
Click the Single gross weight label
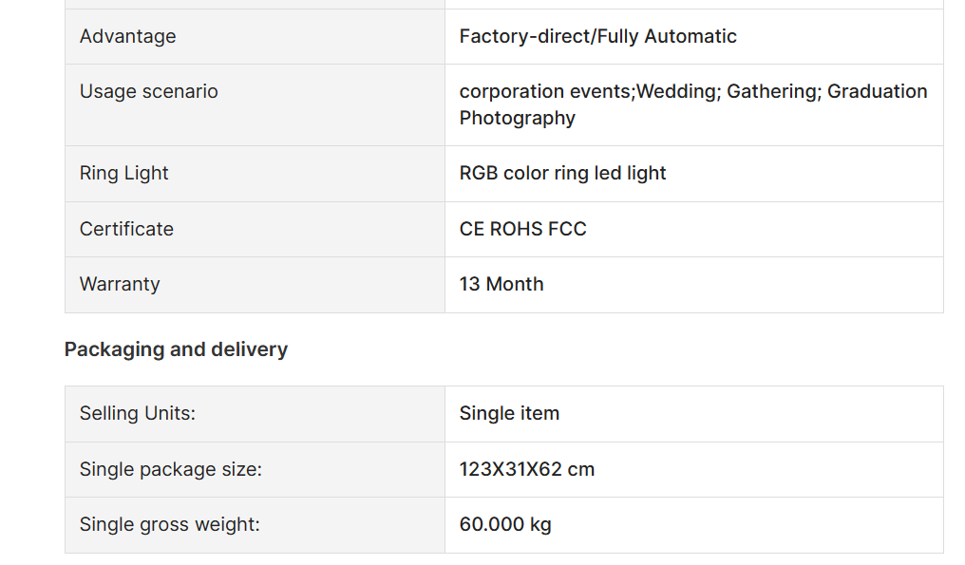tap(170, 524)
